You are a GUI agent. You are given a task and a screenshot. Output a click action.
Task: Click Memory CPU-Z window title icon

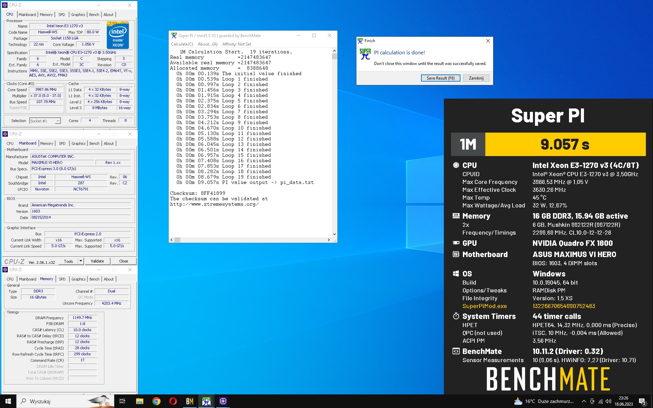pos(5,270)
